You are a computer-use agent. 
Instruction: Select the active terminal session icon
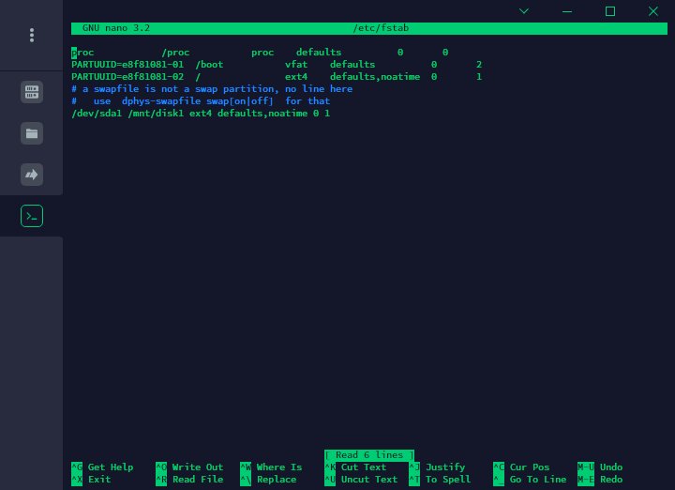click(32, 216)
